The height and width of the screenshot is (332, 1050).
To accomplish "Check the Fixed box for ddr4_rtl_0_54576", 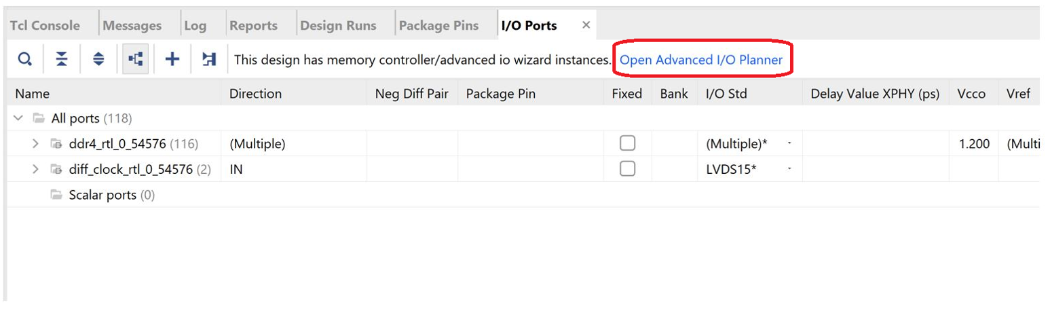I will [x=627, y=144].
